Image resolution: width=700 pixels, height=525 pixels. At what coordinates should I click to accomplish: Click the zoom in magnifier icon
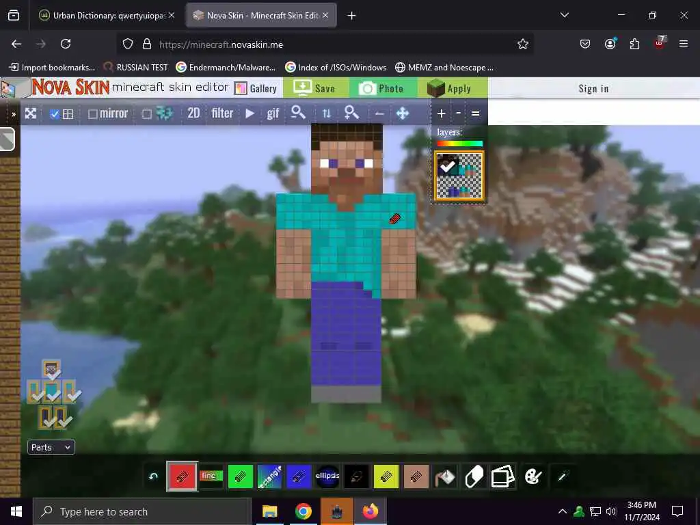[352, 113]
